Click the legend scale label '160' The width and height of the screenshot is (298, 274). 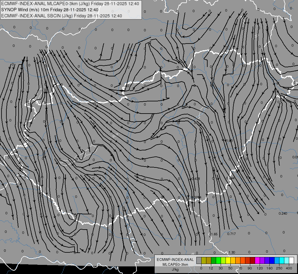(269, 268)
